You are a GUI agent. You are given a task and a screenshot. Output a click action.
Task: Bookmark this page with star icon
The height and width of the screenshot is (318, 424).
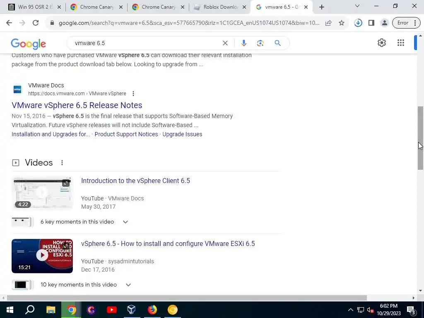click(x=342, y=23)
